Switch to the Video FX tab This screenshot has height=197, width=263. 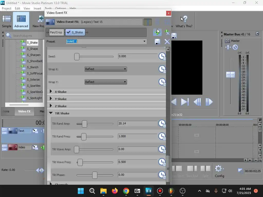click(24, 111)
